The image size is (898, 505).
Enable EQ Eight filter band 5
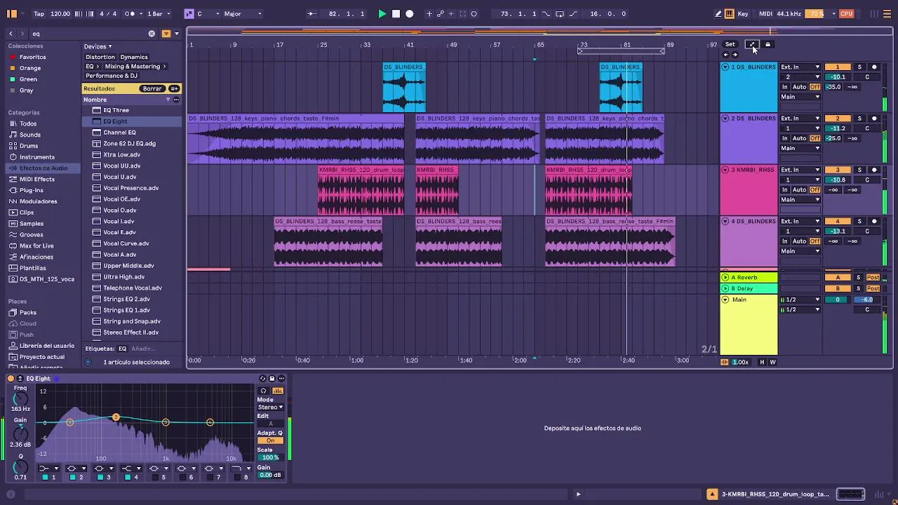click(x=155, y=478)
